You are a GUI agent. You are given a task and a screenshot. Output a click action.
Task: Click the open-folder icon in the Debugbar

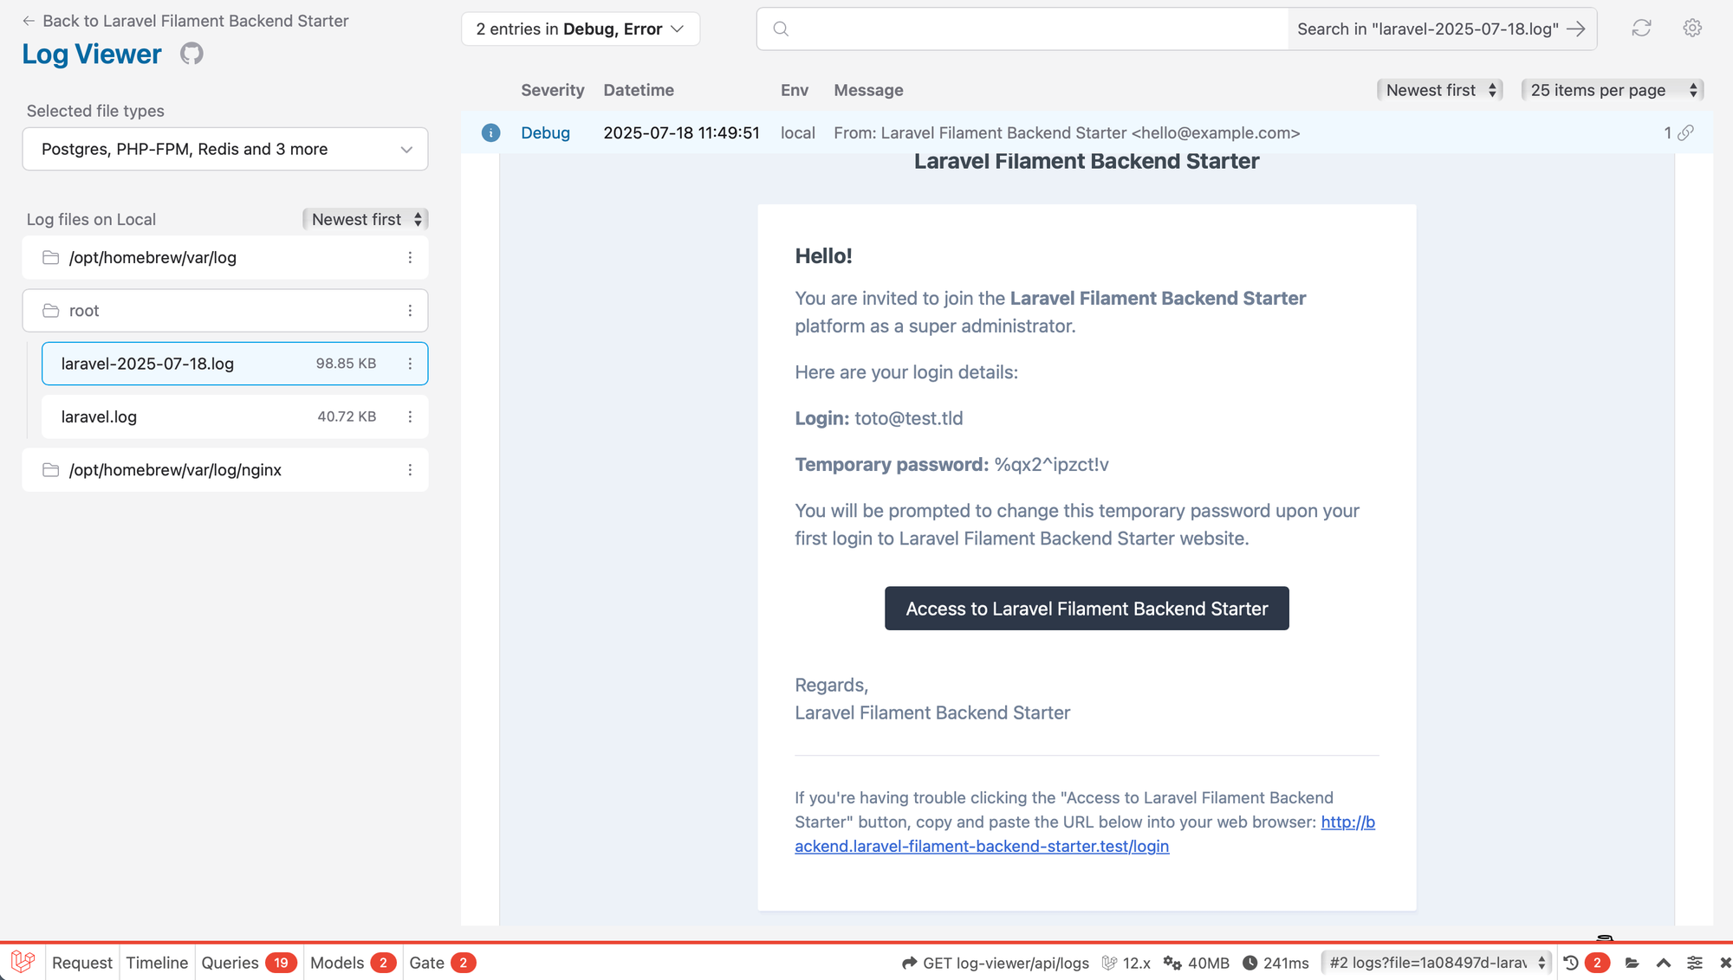click(1632, 962)
